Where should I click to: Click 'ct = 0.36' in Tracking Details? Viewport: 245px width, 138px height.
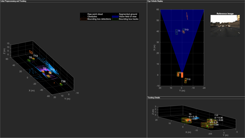click(218, 118)
